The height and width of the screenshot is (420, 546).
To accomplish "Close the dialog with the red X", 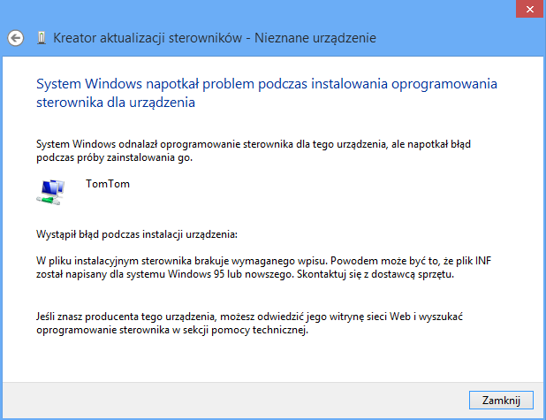I will click(530, 9).
